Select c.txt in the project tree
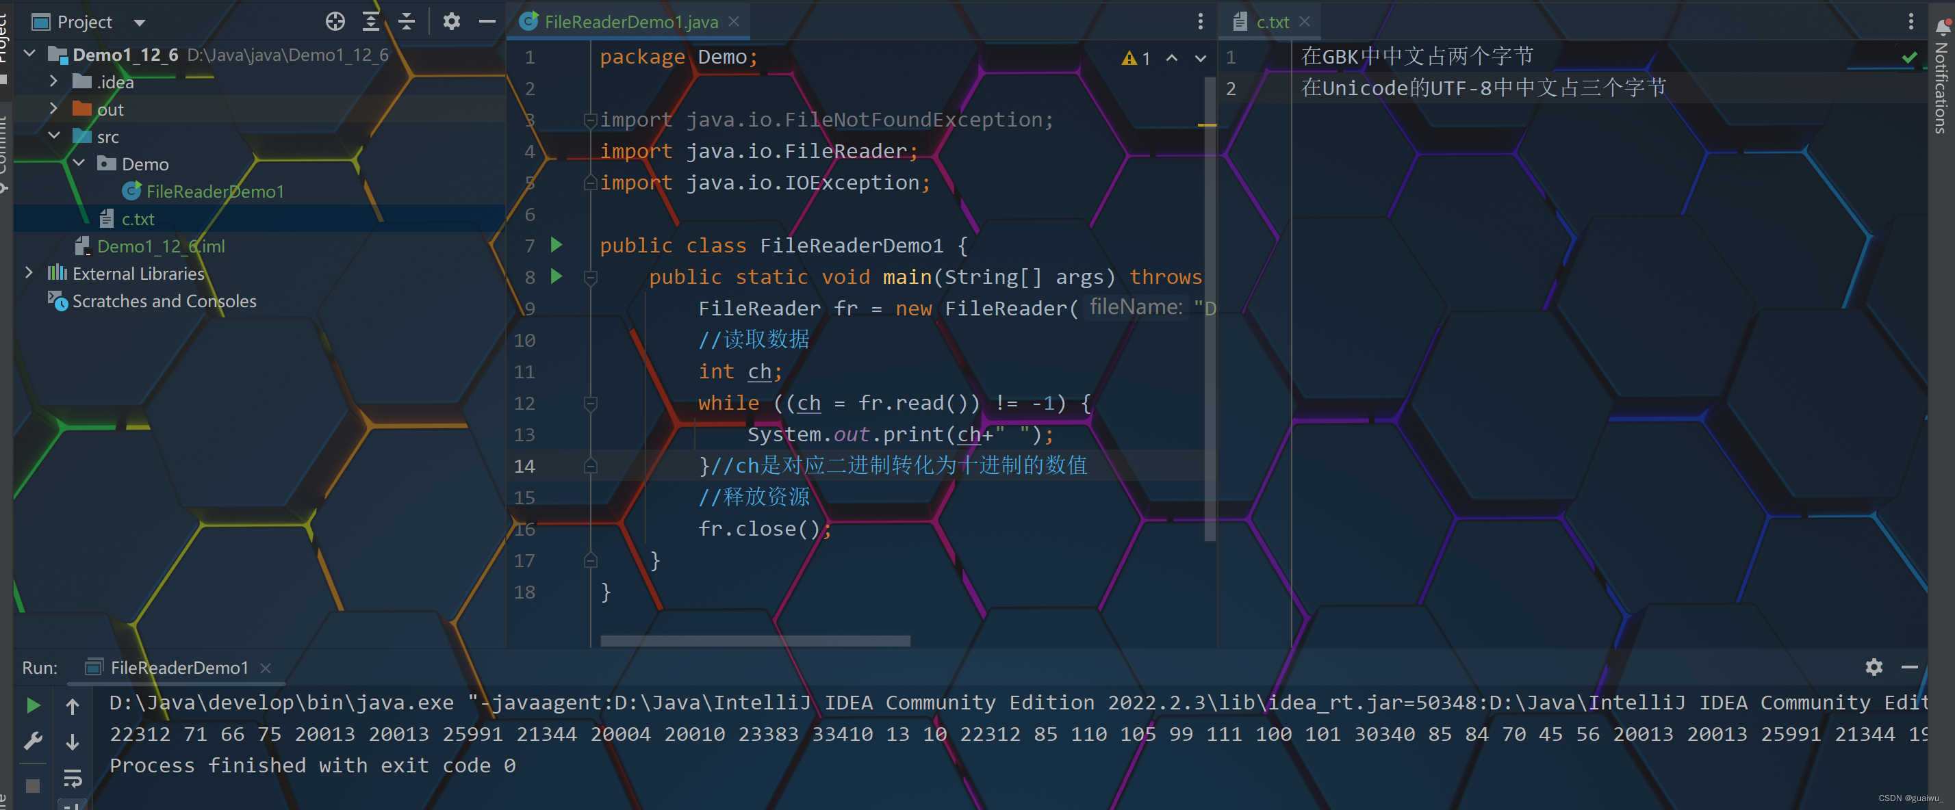The height and width of the screenshot is (810, 1955). click(138, 219)
